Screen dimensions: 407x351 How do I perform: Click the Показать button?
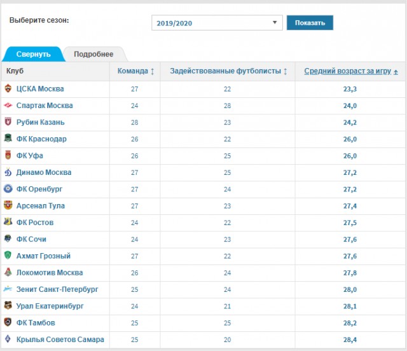click(310, 23)
